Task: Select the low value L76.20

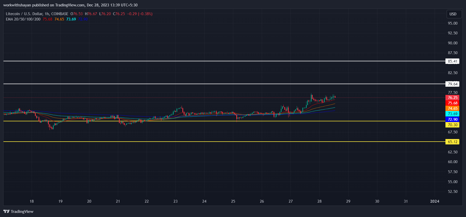Action: pos(105,14)
